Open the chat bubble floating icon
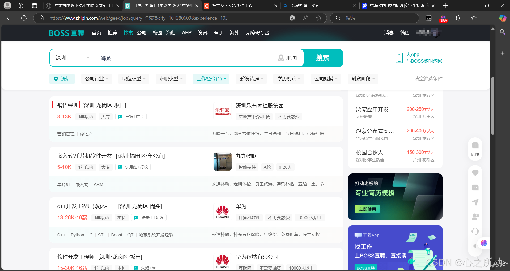This screenshot has height=271, width=510. [x=475, y=188]
